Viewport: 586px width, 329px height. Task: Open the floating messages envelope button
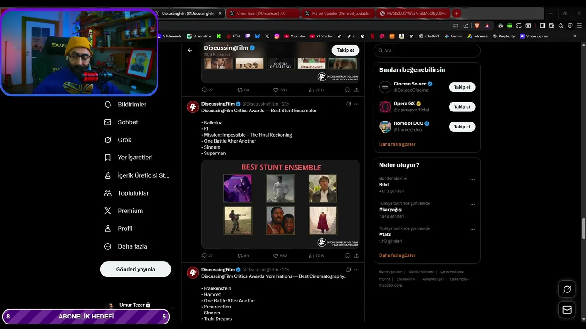[x=567, y=310]
